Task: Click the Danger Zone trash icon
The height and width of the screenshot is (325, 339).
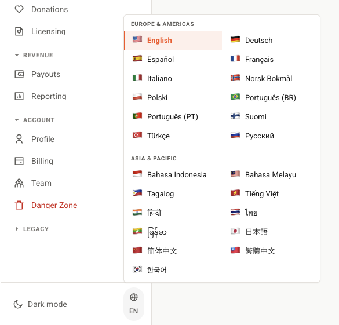Action: (19, 205)
